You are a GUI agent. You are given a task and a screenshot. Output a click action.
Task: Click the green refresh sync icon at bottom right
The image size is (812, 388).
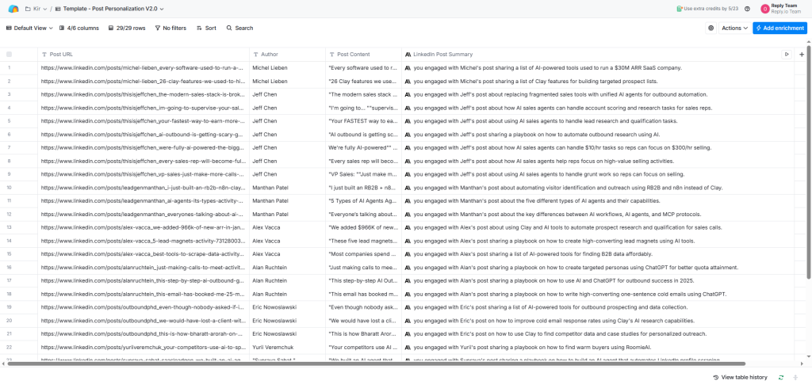coord(781,378)
